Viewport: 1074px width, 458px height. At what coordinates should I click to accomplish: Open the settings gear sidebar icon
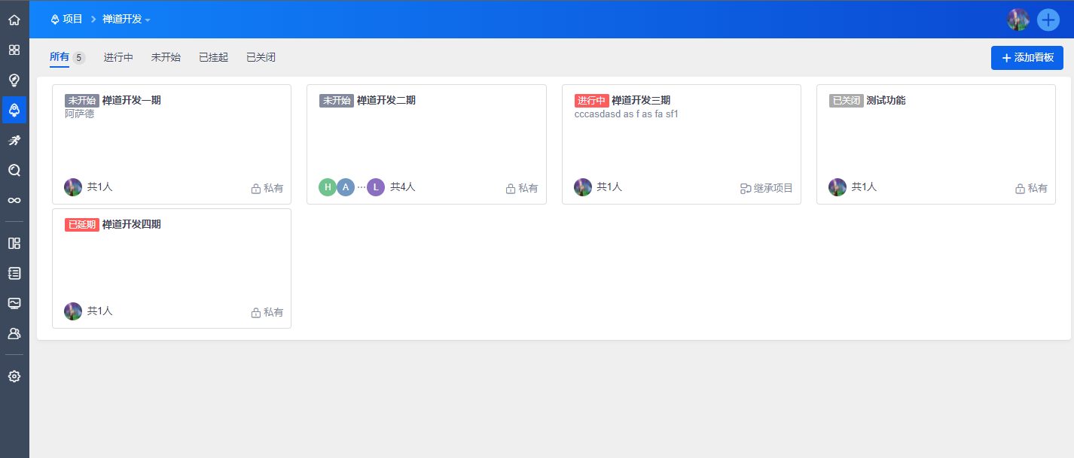point(14,376)
